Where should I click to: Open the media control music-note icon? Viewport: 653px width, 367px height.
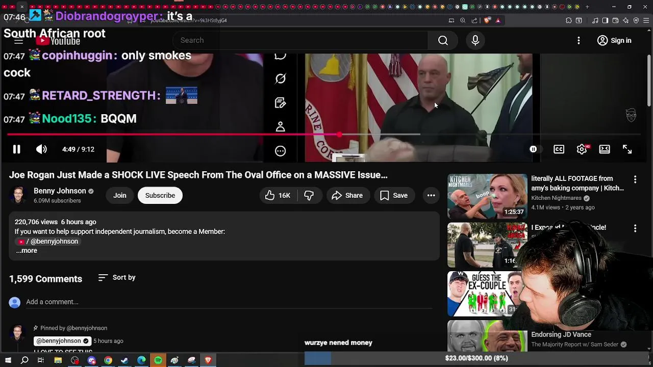595,20
